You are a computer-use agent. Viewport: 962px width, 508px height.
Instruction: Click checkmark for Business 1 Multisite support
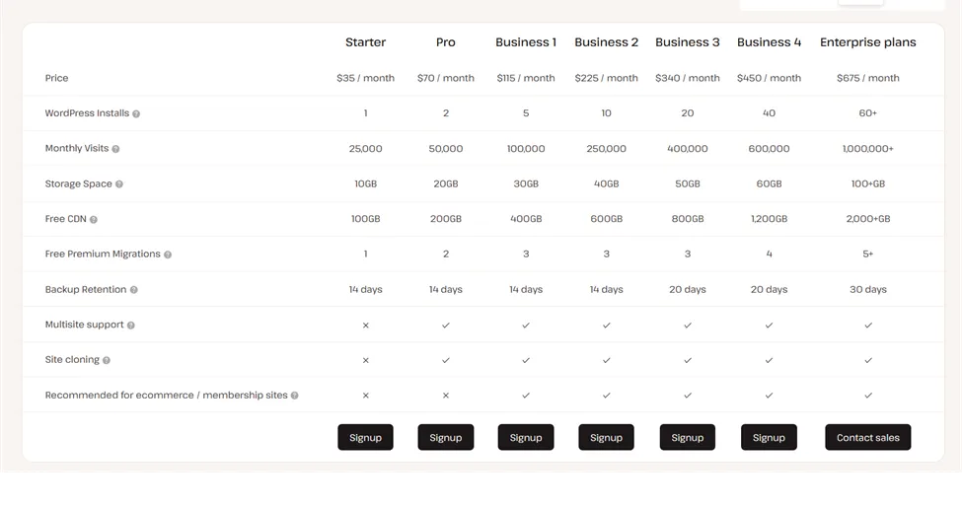pos(526,326)
